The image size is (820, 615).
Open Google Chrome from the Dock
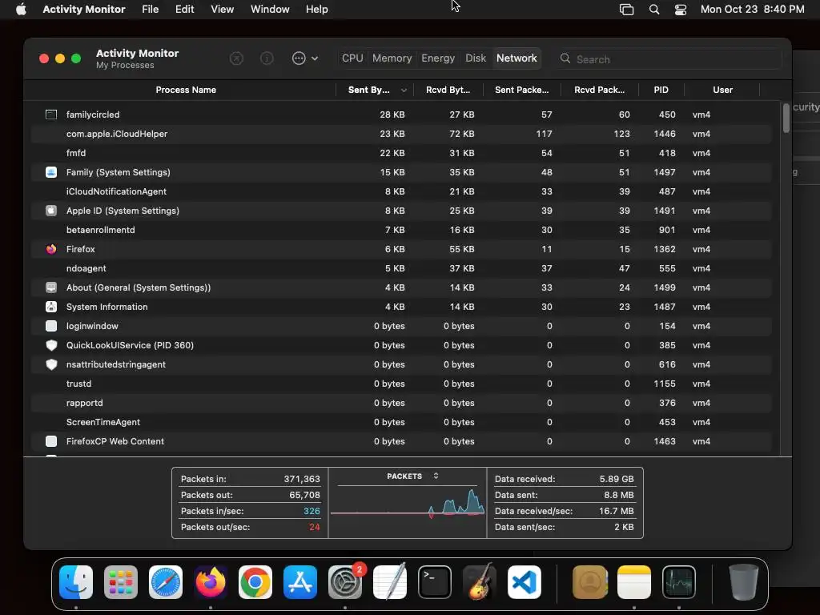click(255, 582)
